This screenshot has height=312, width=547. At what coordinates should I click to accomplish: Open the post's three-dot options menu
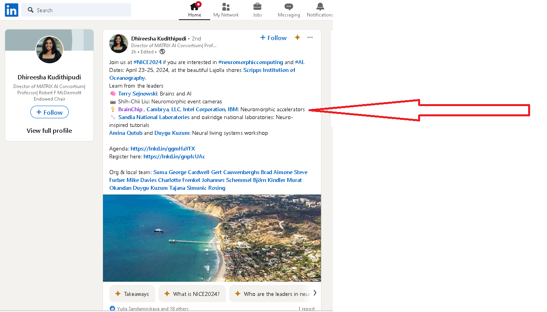coord(310,37)
